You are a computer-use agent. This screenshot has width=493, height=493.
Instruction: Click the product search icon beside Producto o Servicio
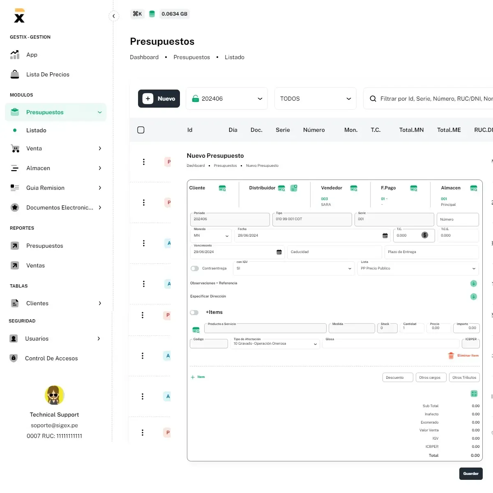(196, 329)
